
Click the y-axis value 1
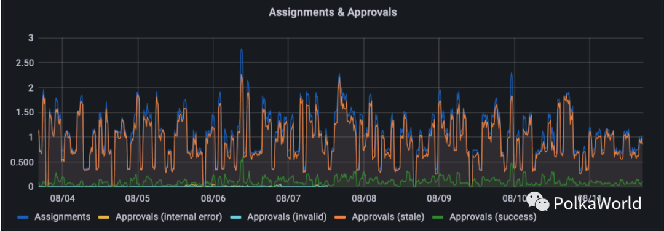(x=31, y=137)
